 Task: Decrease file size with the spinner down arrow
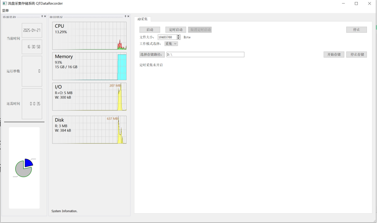(178, 39)
